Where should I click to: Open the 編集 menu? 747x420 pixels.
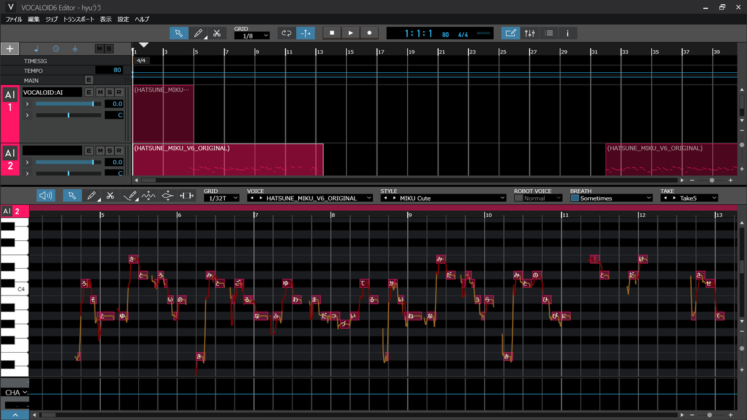coord(34,19)
